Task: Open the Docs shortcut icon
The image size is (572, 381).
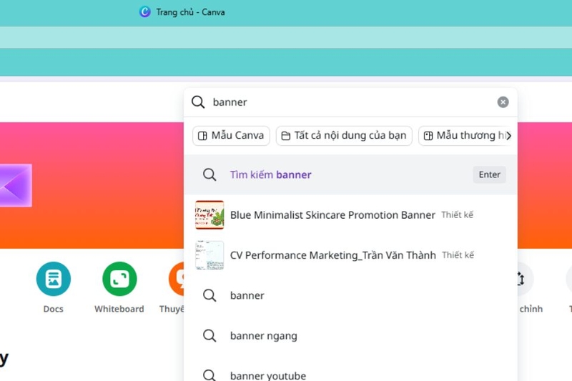Action: (53, 279)
